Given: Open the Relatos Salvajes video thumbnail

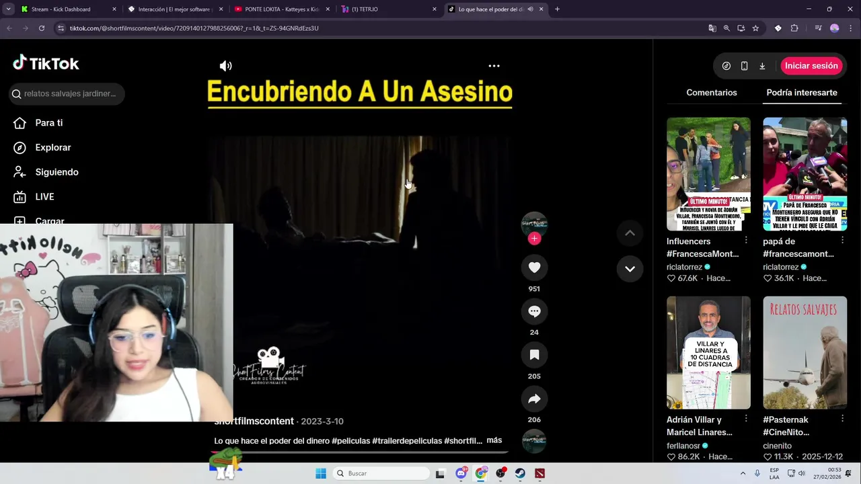Looking at the screenshot, I should pos(804,353).
